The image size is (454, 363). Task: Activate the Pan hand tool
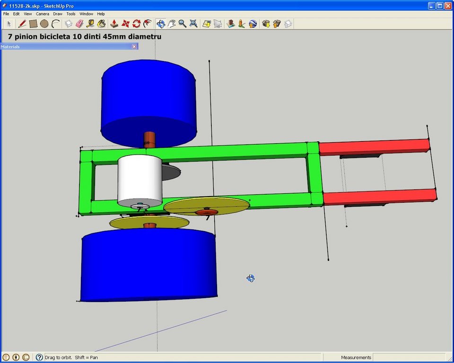click(x=172, y=24)
